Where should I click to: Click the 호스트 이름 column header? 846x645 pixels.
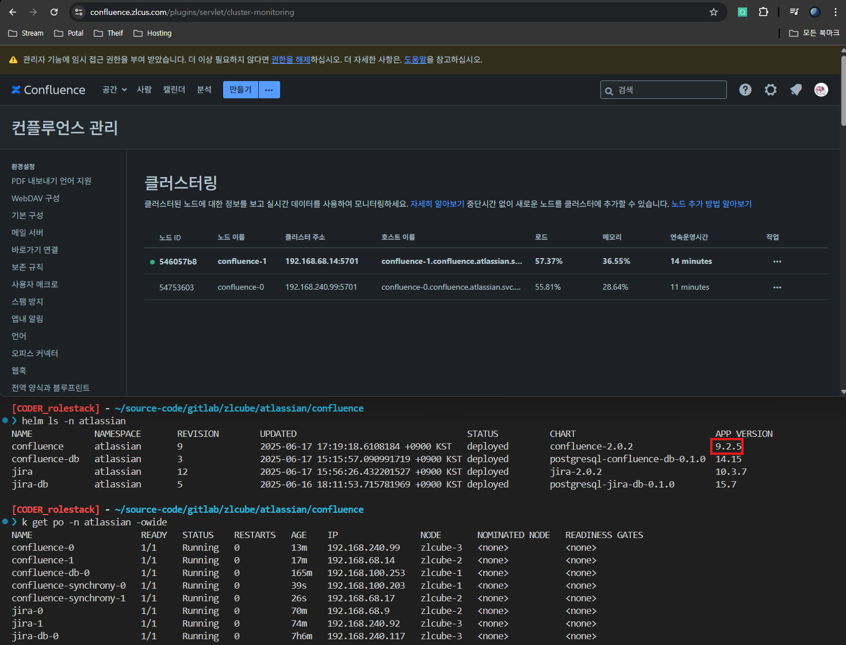[398, 237]
